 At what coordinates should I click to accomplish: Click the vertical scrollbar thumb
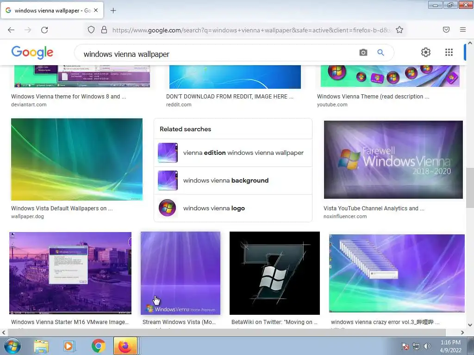pyautogui.click(x=470, y=188)
